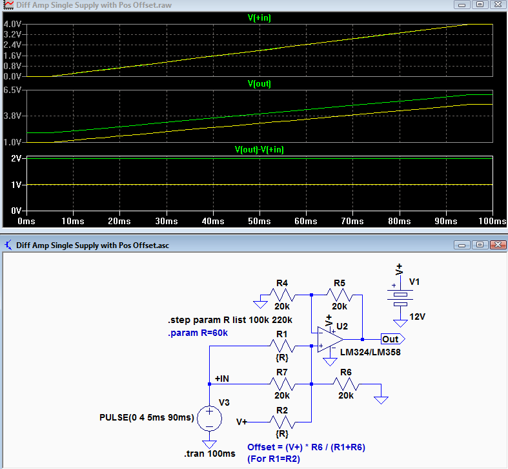This screenshot has height=469, width=508.
Task: Close the .raw waveform window
Action: click(x=498, y=5)
